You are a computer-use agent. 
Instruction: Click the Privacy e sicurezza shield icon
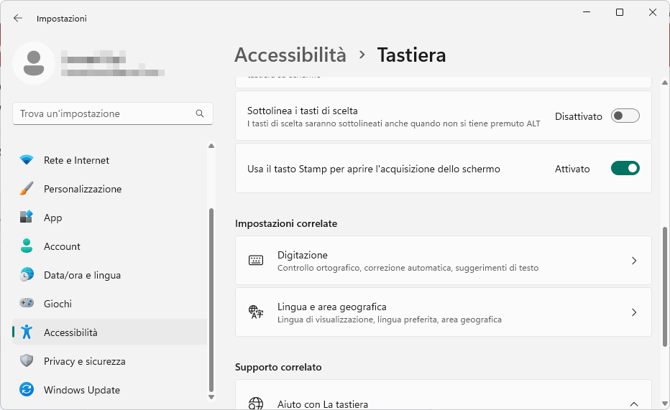click(x=27, y=361)
